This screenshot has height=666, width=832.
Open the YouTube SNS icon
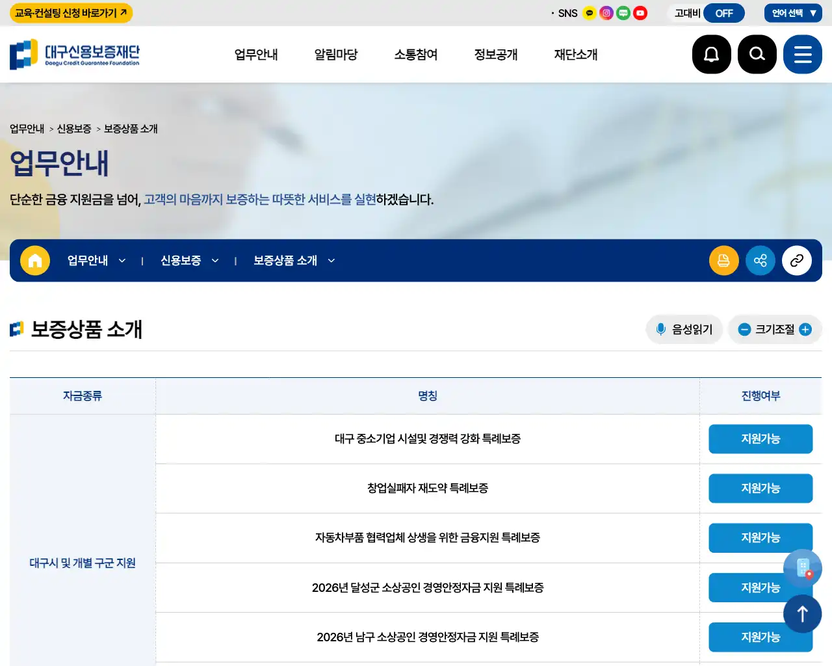coord(640,13)
